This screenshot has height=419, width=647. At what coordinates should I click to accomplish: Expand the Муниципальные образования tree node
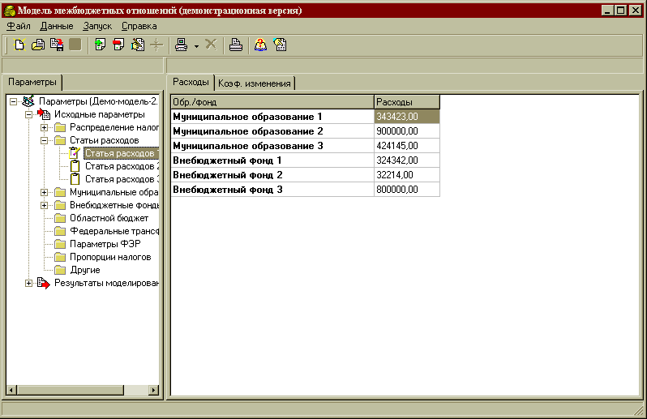pyautogui.click(x=45, y=192)
